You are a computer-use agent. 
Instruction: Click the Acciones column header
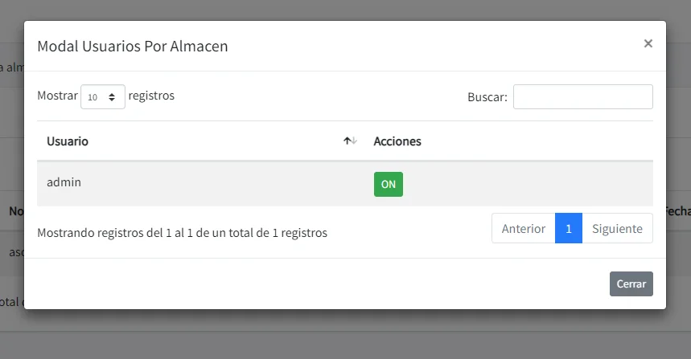tap(397, 141)
